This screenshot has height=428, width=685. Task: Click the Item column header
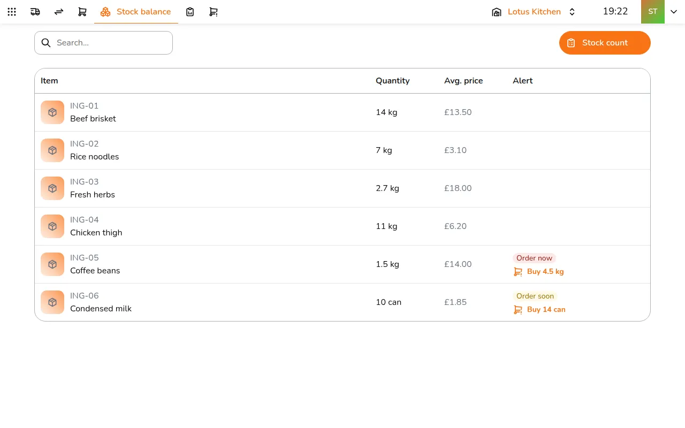[49, 81]
